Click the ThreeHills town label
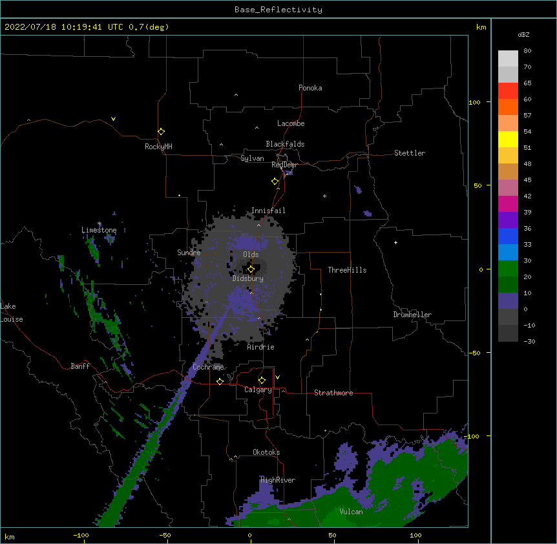The height and width of the screenshot is (544, 557). pyautogui.click(x=347, y=270)
